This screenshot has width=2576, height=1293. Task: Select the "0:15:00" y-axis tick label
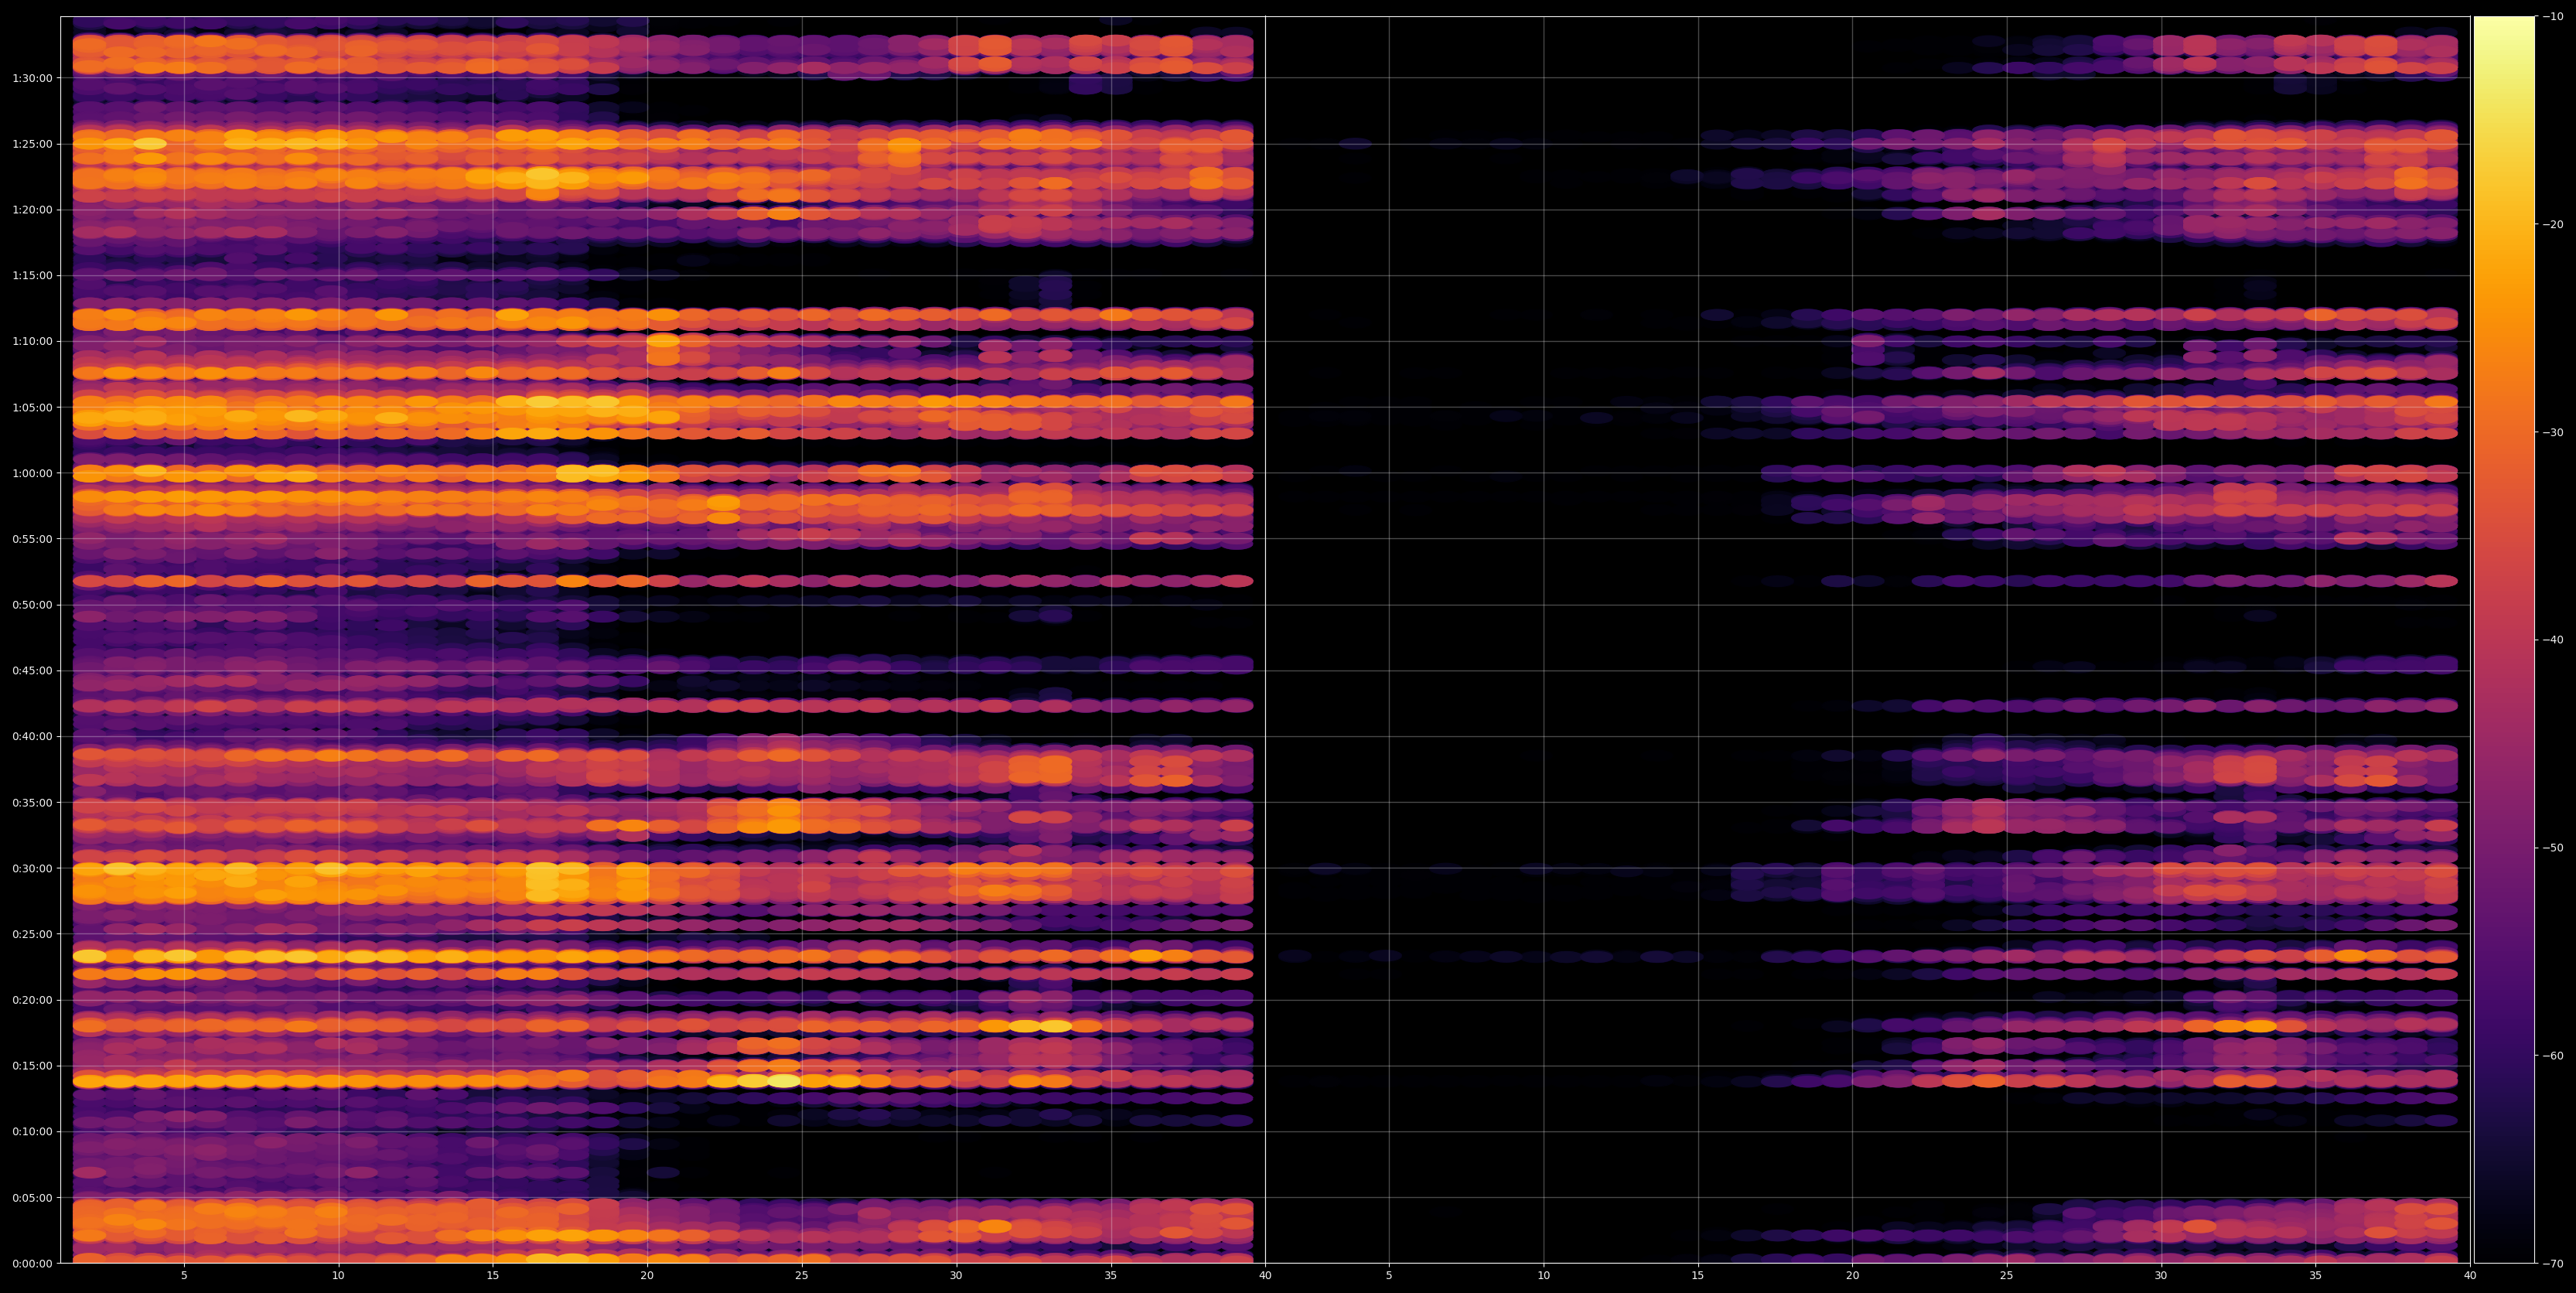(x=32, y=1066)
